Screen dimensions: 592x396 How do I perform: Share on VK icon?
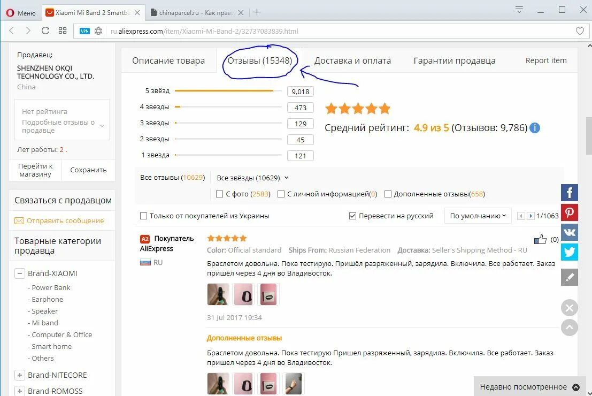click(x=570, y=232)
